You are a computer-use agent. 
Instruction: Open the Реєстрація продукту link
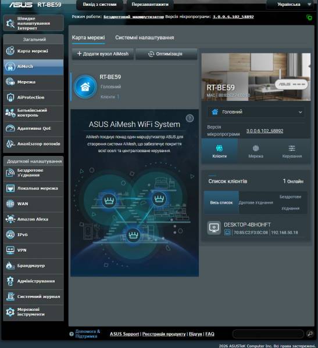164,334
